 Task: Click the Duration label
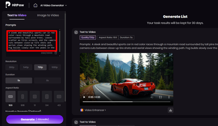point(10,74)
